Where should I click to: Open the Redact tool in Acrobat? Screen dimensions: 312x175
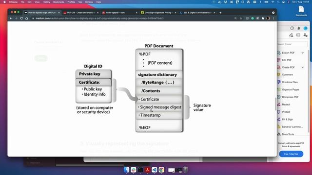point(286,105)
